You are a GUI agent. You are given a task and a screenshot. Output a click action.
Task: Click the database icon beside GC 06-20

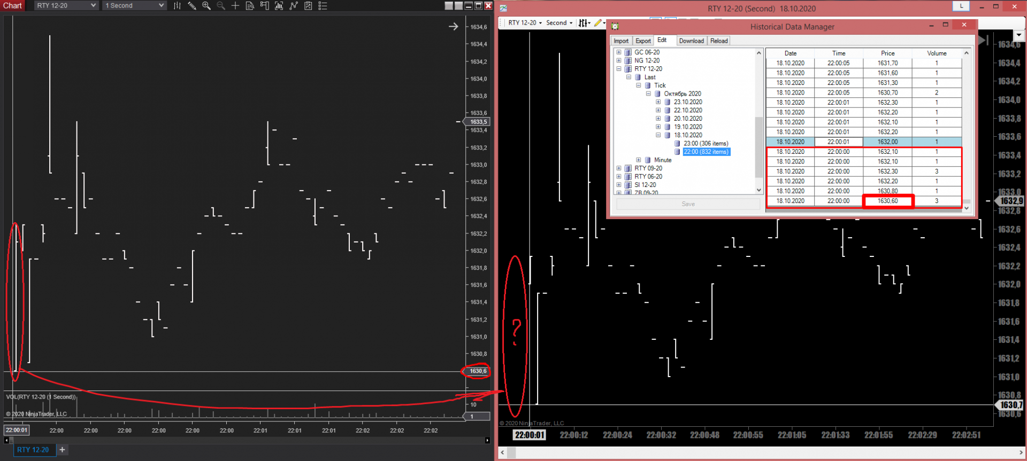(x=628, y=52)
